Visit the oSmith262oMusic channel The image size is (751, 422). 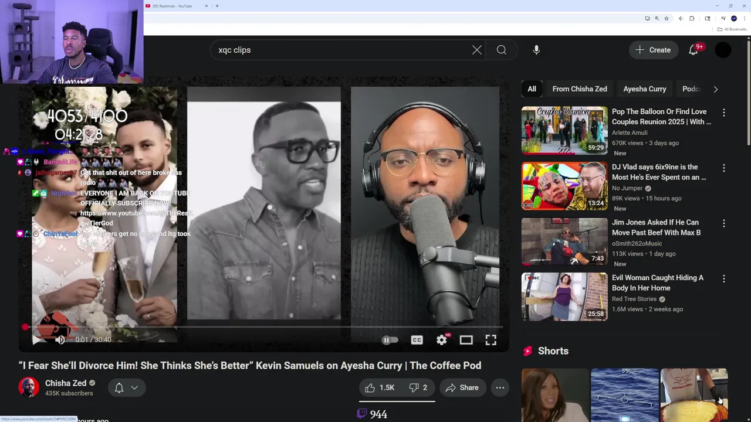[x=637, y=243]
